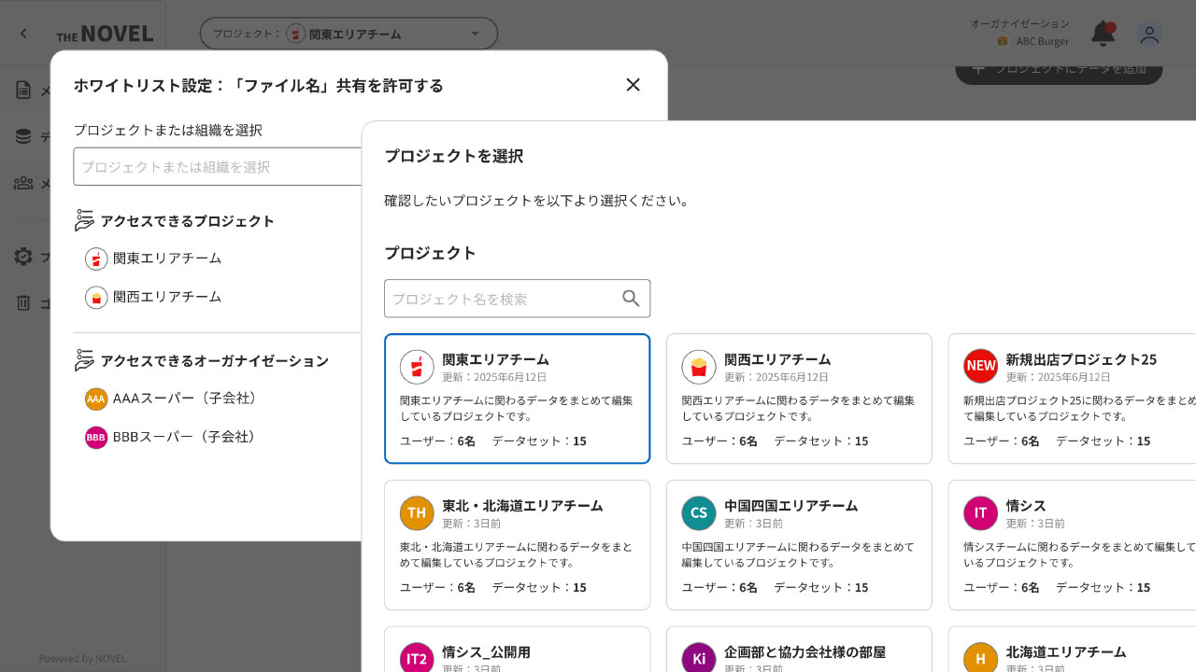This screenshot has height=672, width=1196.
Task: Open the members group icon in sidebar
Action: (x=23, y=183)
